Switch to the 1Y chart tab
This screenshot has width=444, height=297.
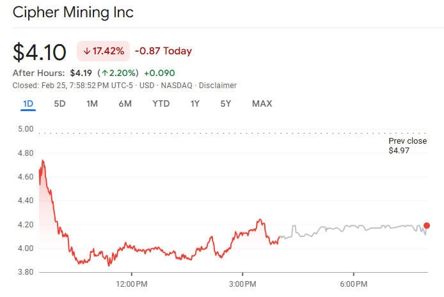(x=194, y=103)
